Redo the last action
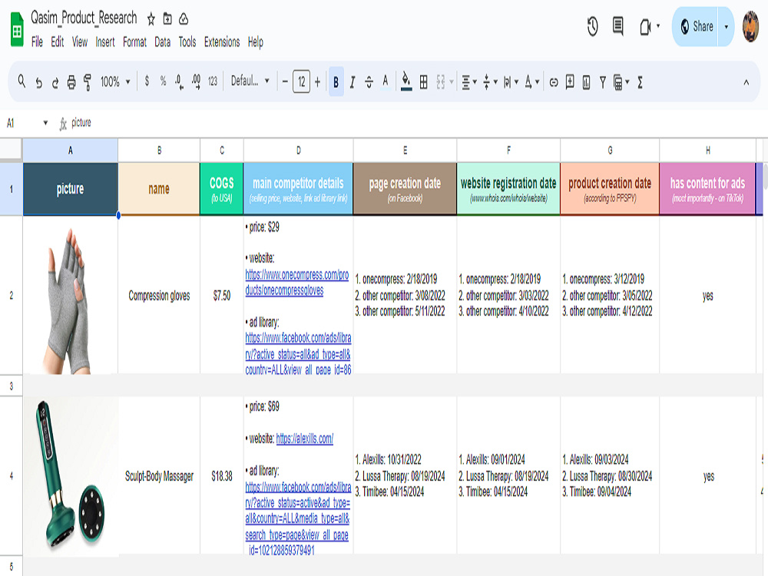 (x=55, y=82)
